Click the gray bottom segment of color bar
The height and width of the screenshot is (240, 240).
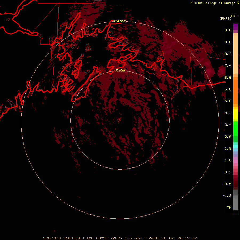(235, 204)
